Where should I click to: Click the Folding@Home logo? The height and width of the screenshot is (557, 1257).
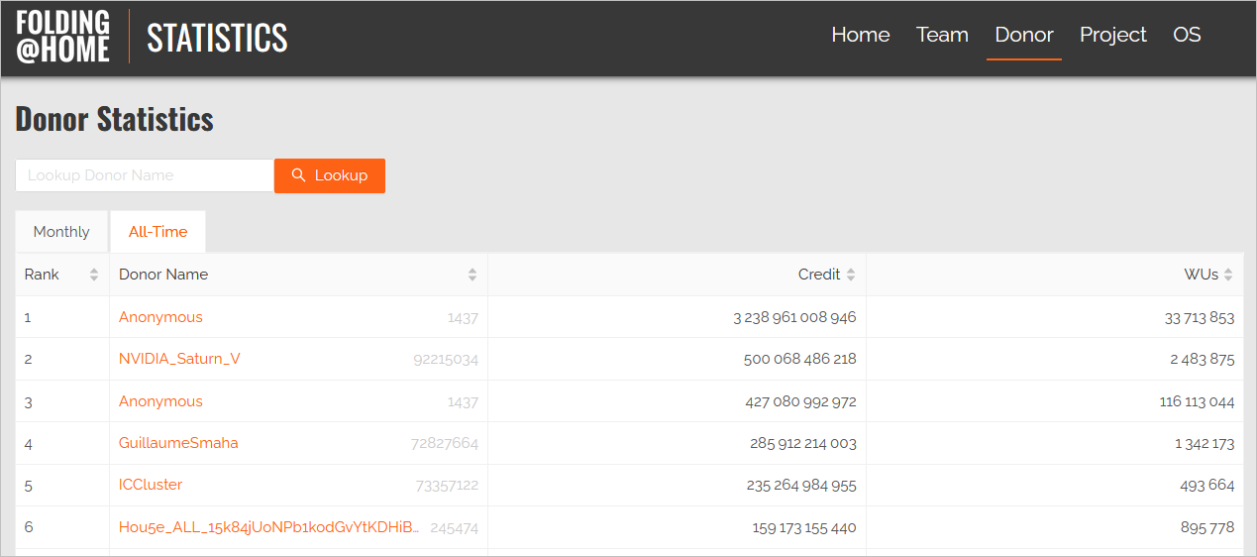63,38
